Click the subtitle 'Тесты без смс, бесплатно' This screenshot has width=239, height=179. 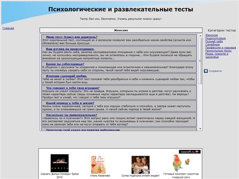[x=98, y=19]
